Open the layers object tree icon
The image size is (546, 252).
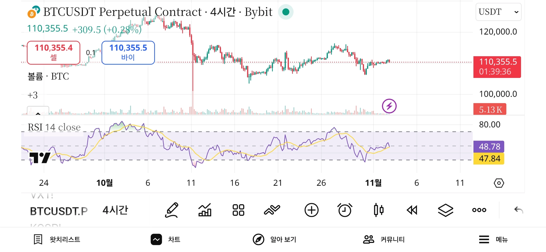coord(445,210)
